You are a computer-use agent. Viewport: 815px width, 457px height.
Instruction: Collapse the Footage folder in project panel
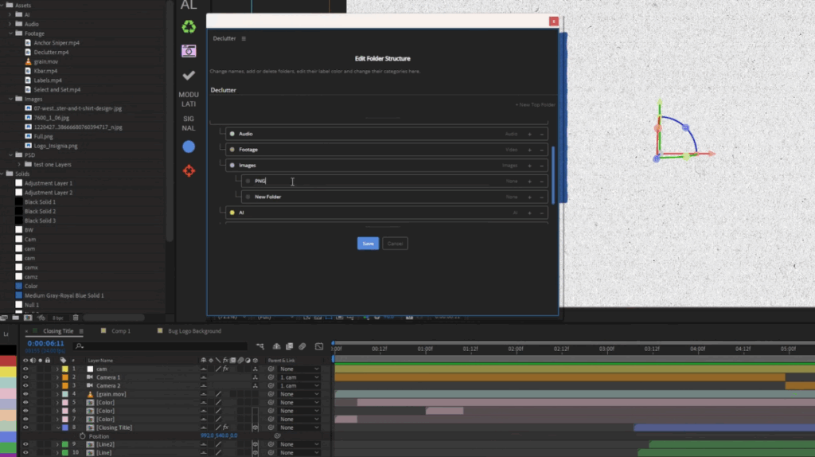[x=10, y=33]
